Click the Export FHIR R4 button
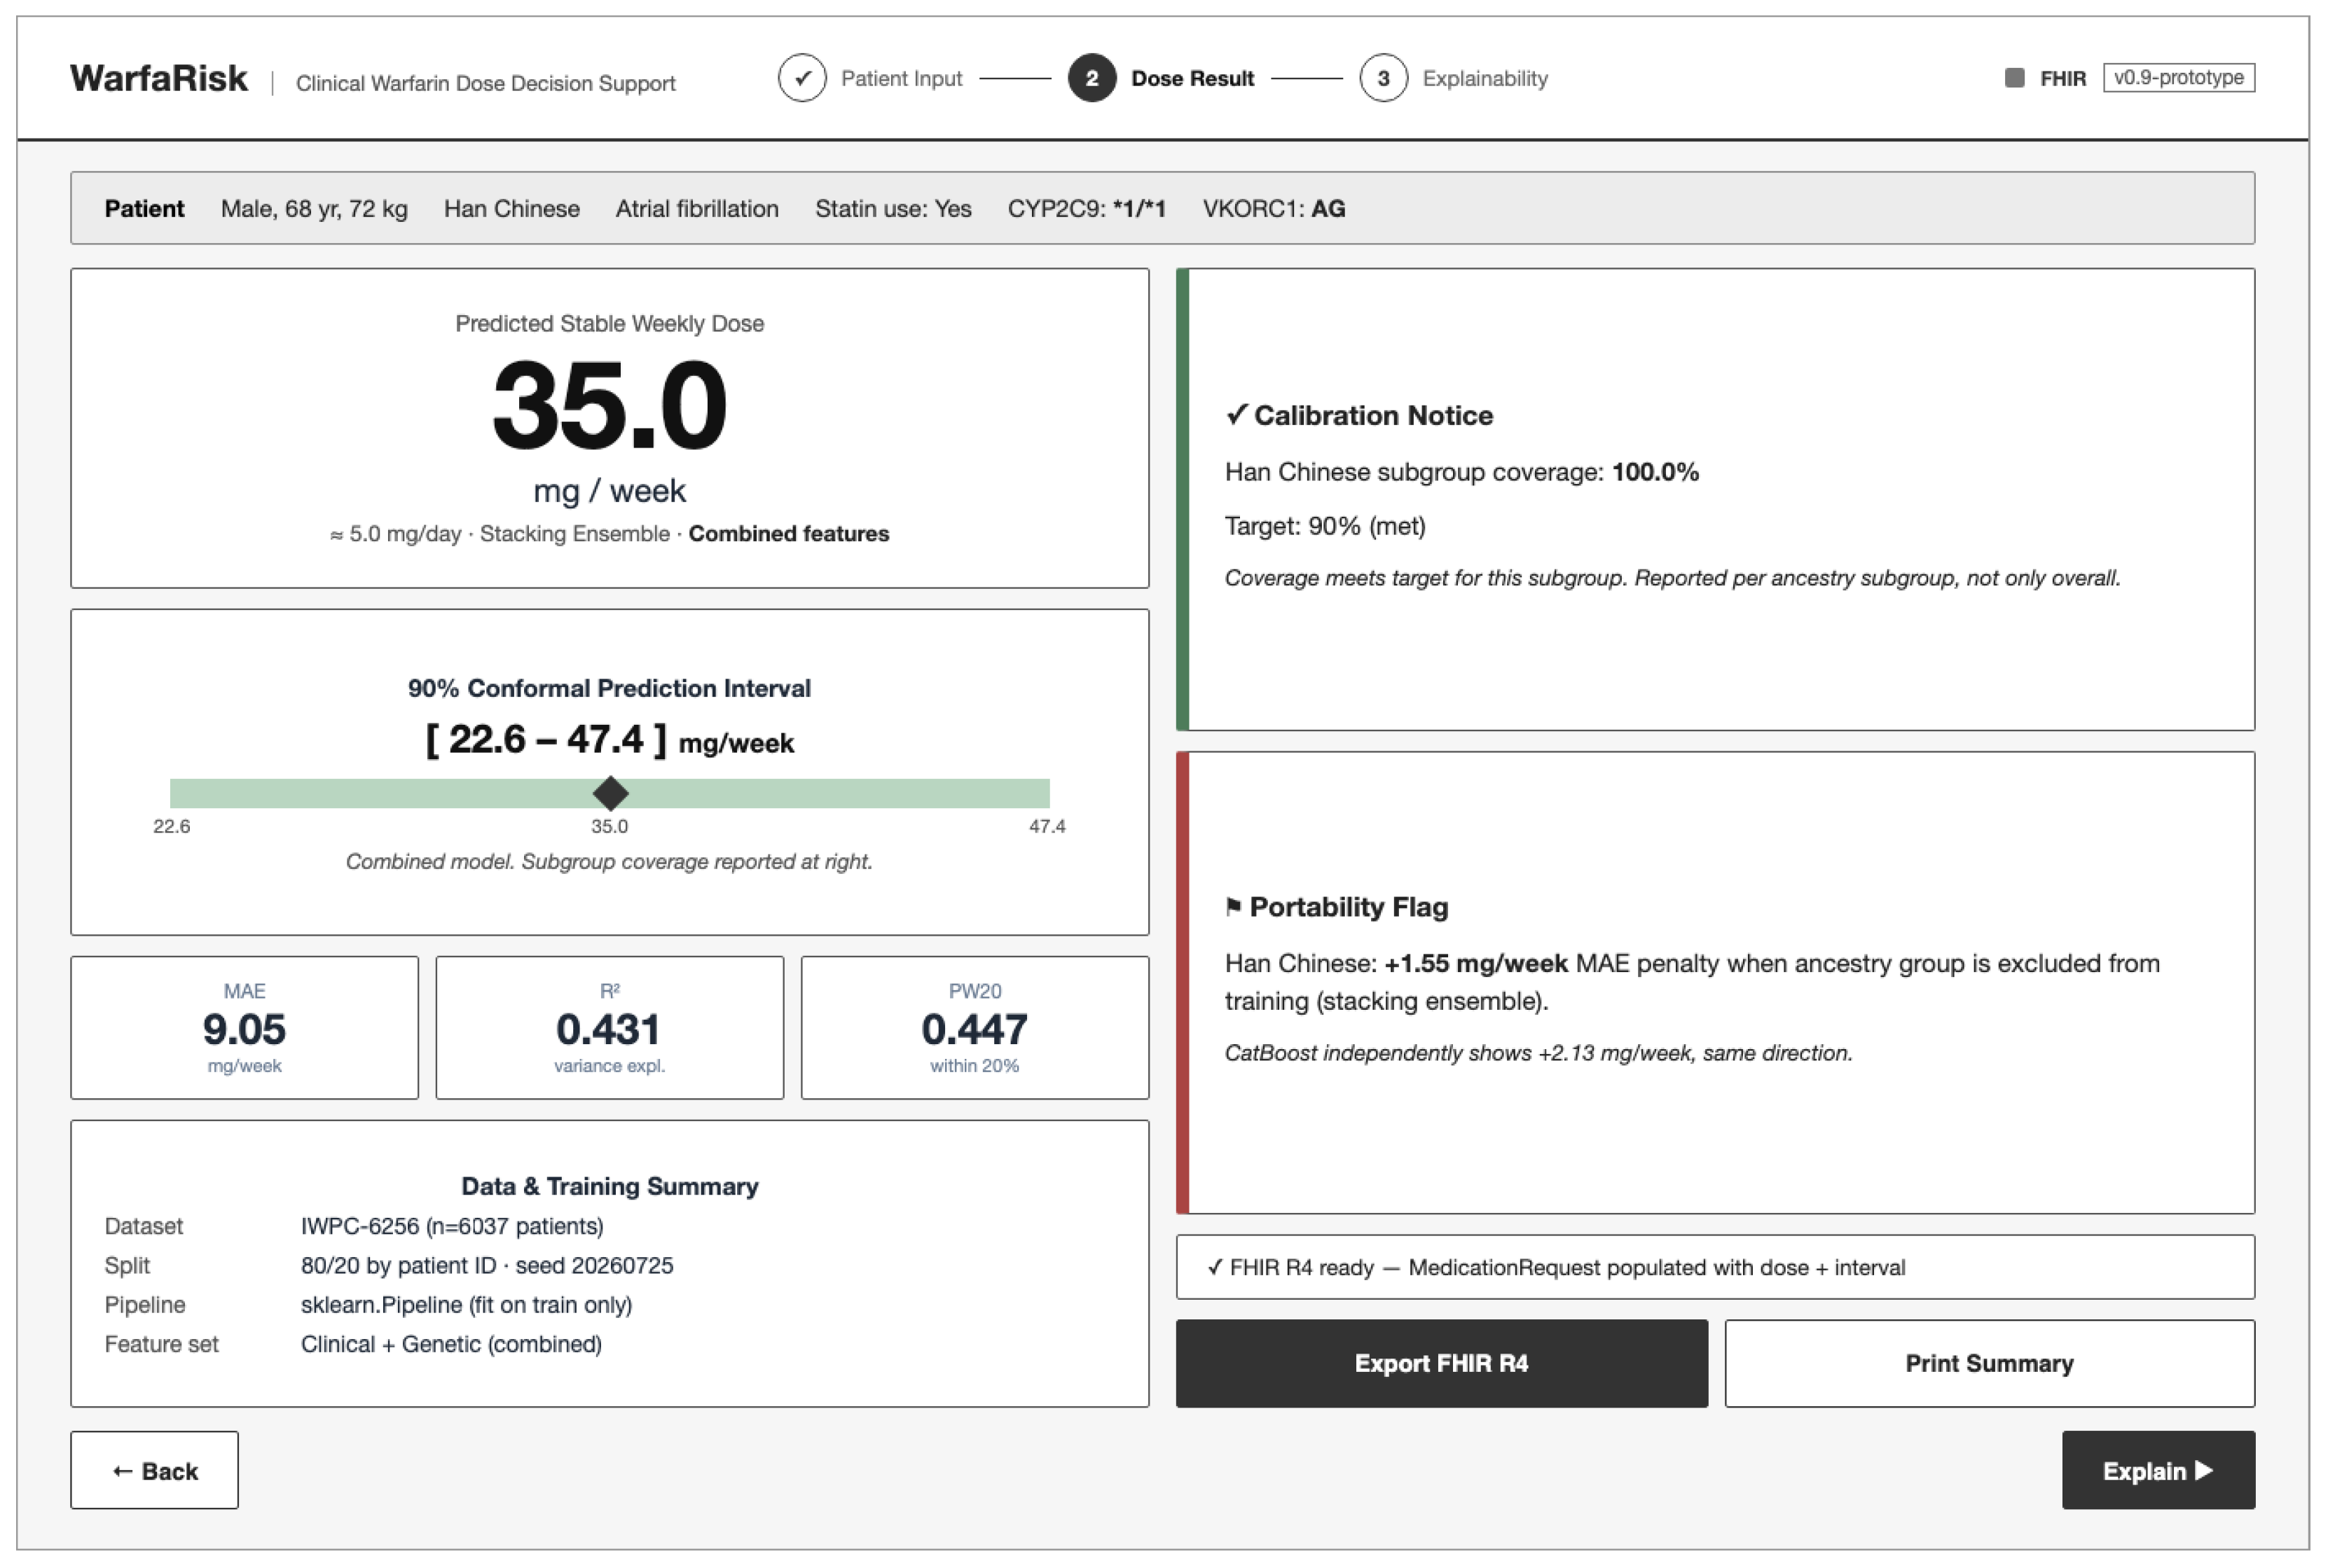 (1440, 1363)
